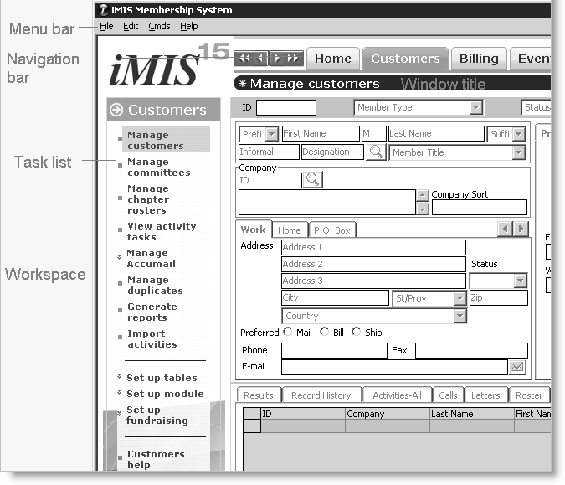Open Customers help link
Screen dimensions: 565x485
pos(156,459)
